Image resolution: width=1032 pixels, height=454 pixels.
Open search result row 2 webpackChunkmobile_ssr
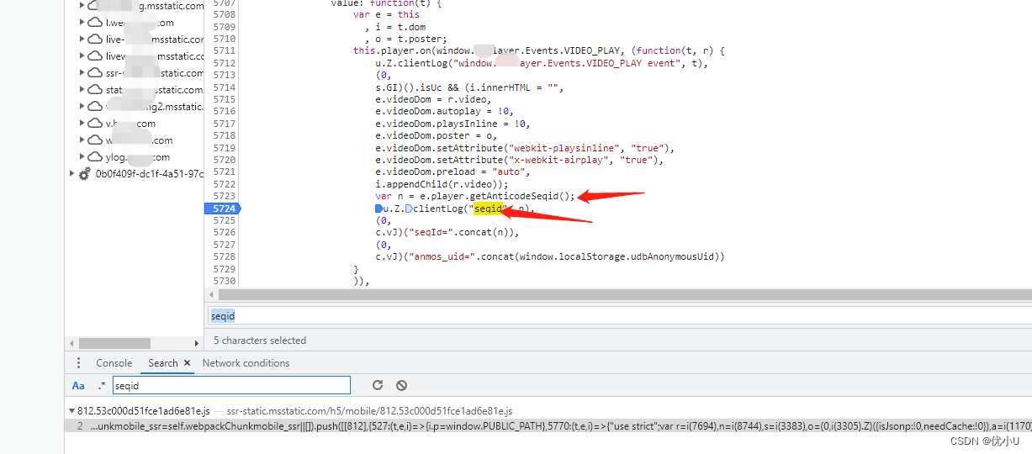(548, 425)
